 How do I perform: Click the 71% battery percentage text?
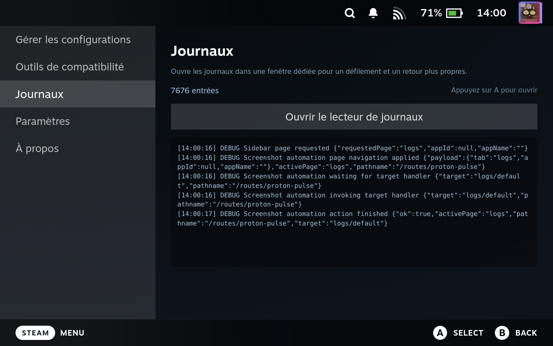pyautogui.click(x=431, y=13)
